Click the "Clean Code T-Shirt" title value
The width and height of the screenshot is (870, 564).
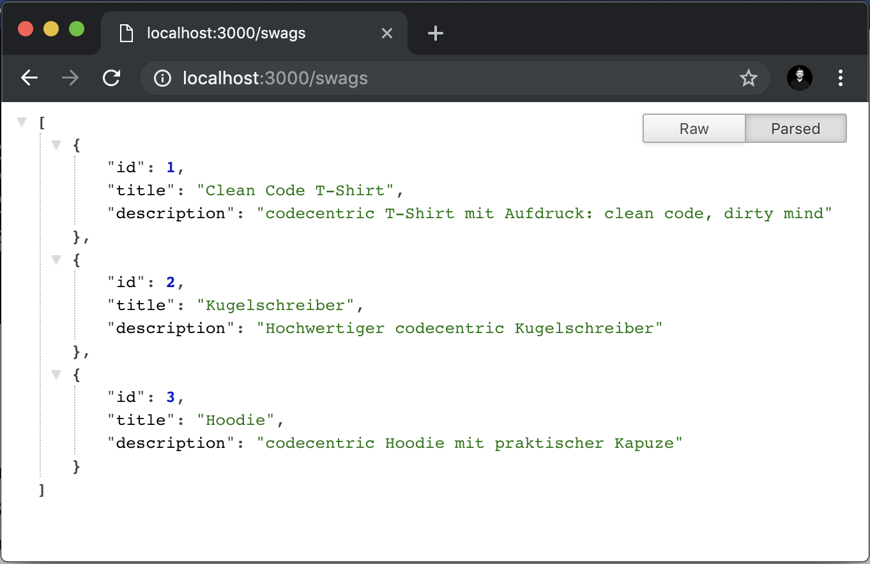point(295,190)
